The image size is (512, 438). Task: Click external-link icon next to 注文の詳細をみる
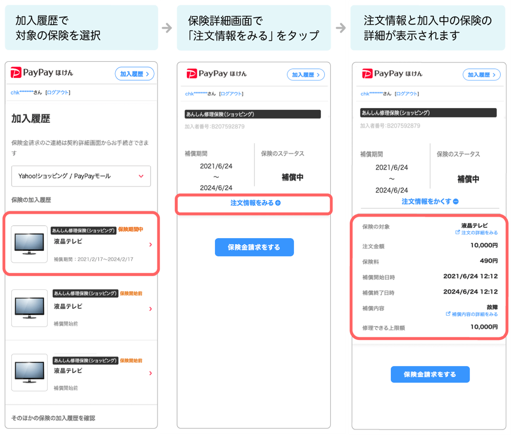(x=458, y=232)
